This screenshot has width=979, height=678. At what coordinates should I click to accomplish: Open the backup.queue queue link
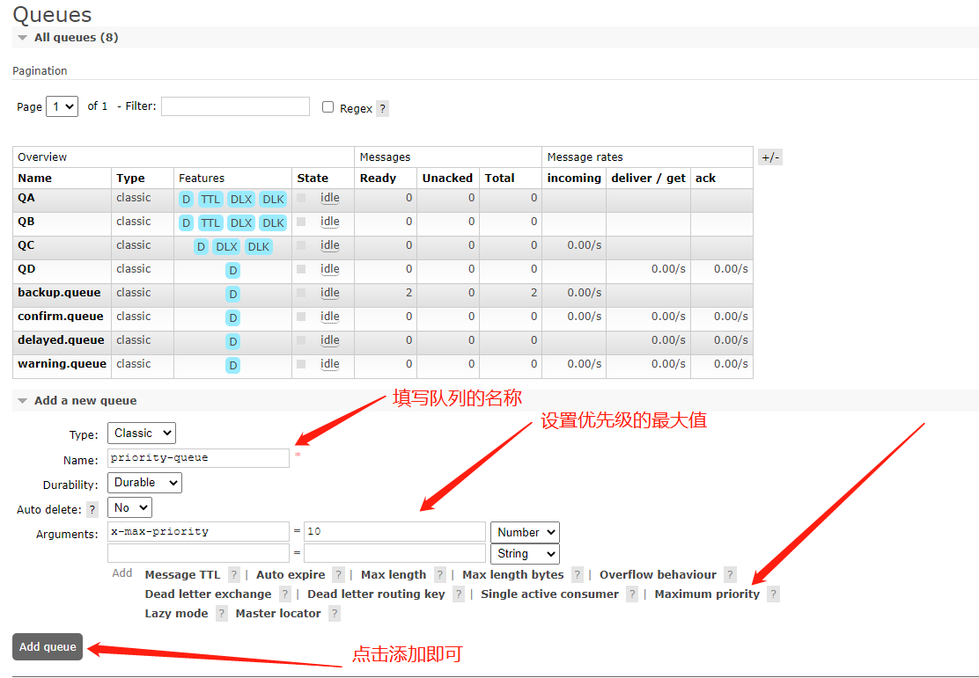(59, 293)
